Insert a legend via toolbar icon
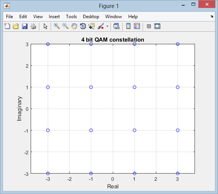This screenshot has height=194, width=218. [x=137, y=26]
